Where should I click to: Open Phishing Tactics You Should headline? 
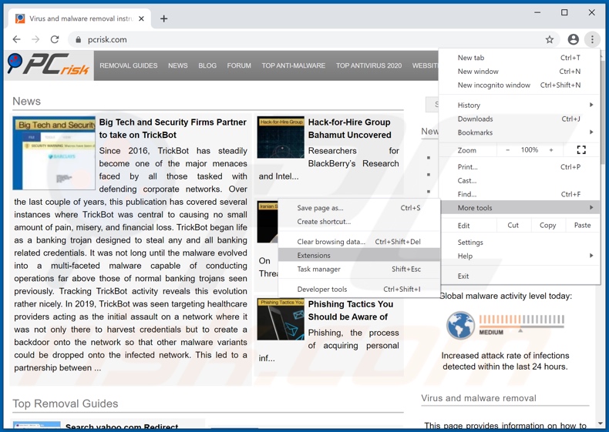pos(351,310)
